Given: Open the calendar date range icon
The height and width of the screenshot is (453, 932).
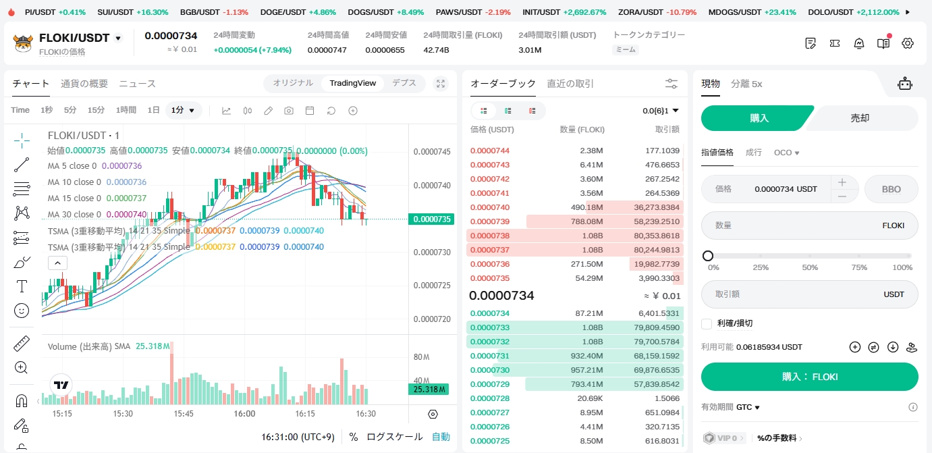Looking at the screenshot, I should pyautogui.click(x=310, y=111).
